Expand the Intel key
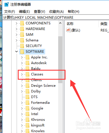Image resolution: width=109 pixels, height=133 pixels. tap(22, 114)
